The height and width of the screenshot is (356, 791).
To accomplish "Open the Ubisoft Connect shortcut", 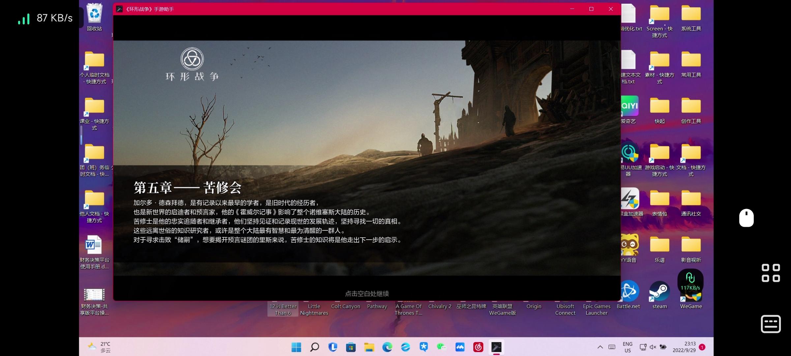I will tap(565, 309).
